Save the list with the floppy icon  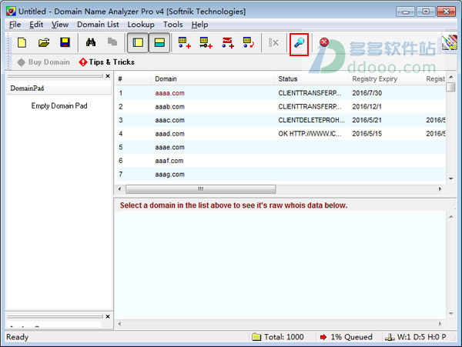(x=65, y=42)
